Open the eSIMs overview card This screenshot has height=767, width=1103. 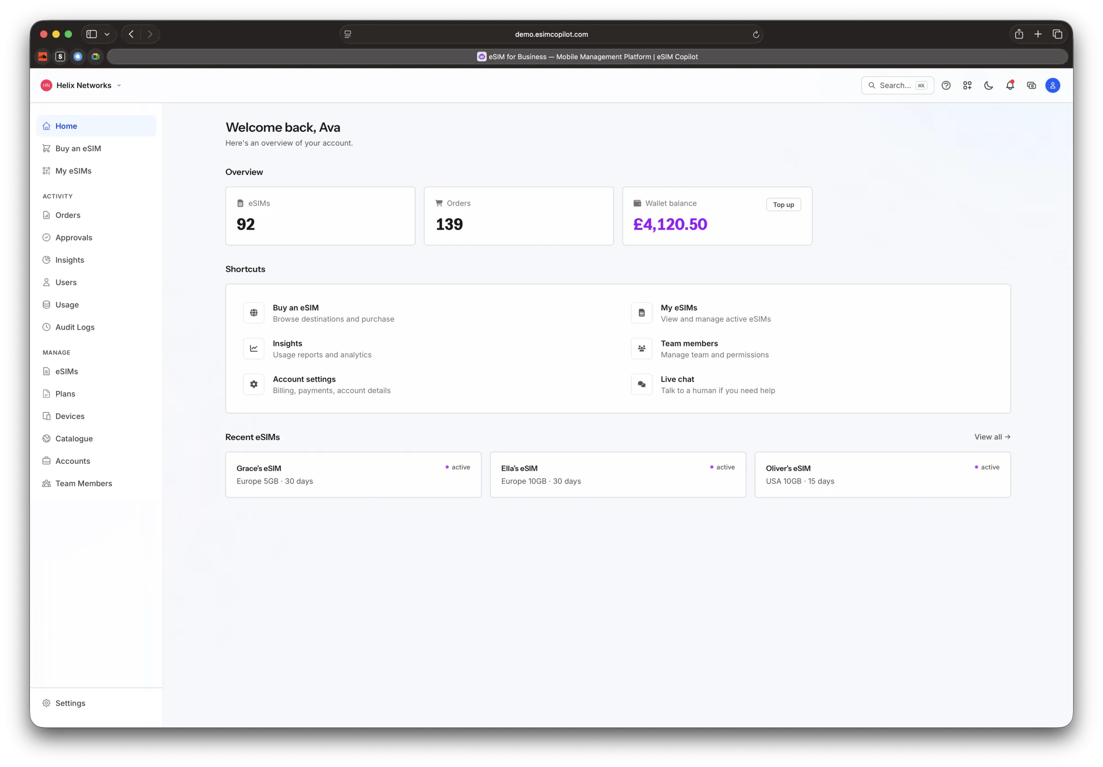coord(320,216)
